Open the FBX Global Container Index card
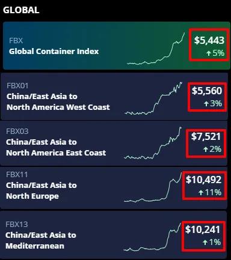The height and width of the screenshot is (260, 231). (x=117, y=46)
